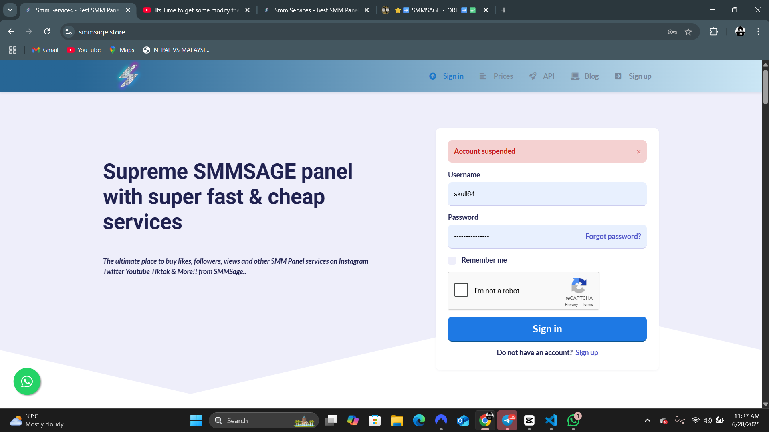This screenshot has width=769, height=432.
Task: Click the Windows taskbar Search box
Action: pos(264,420)
